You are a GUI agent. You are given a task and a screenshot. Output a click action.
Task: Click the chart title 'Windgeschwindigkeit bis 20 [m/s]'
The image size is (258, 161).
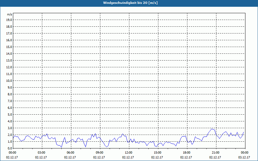point(130,3)
